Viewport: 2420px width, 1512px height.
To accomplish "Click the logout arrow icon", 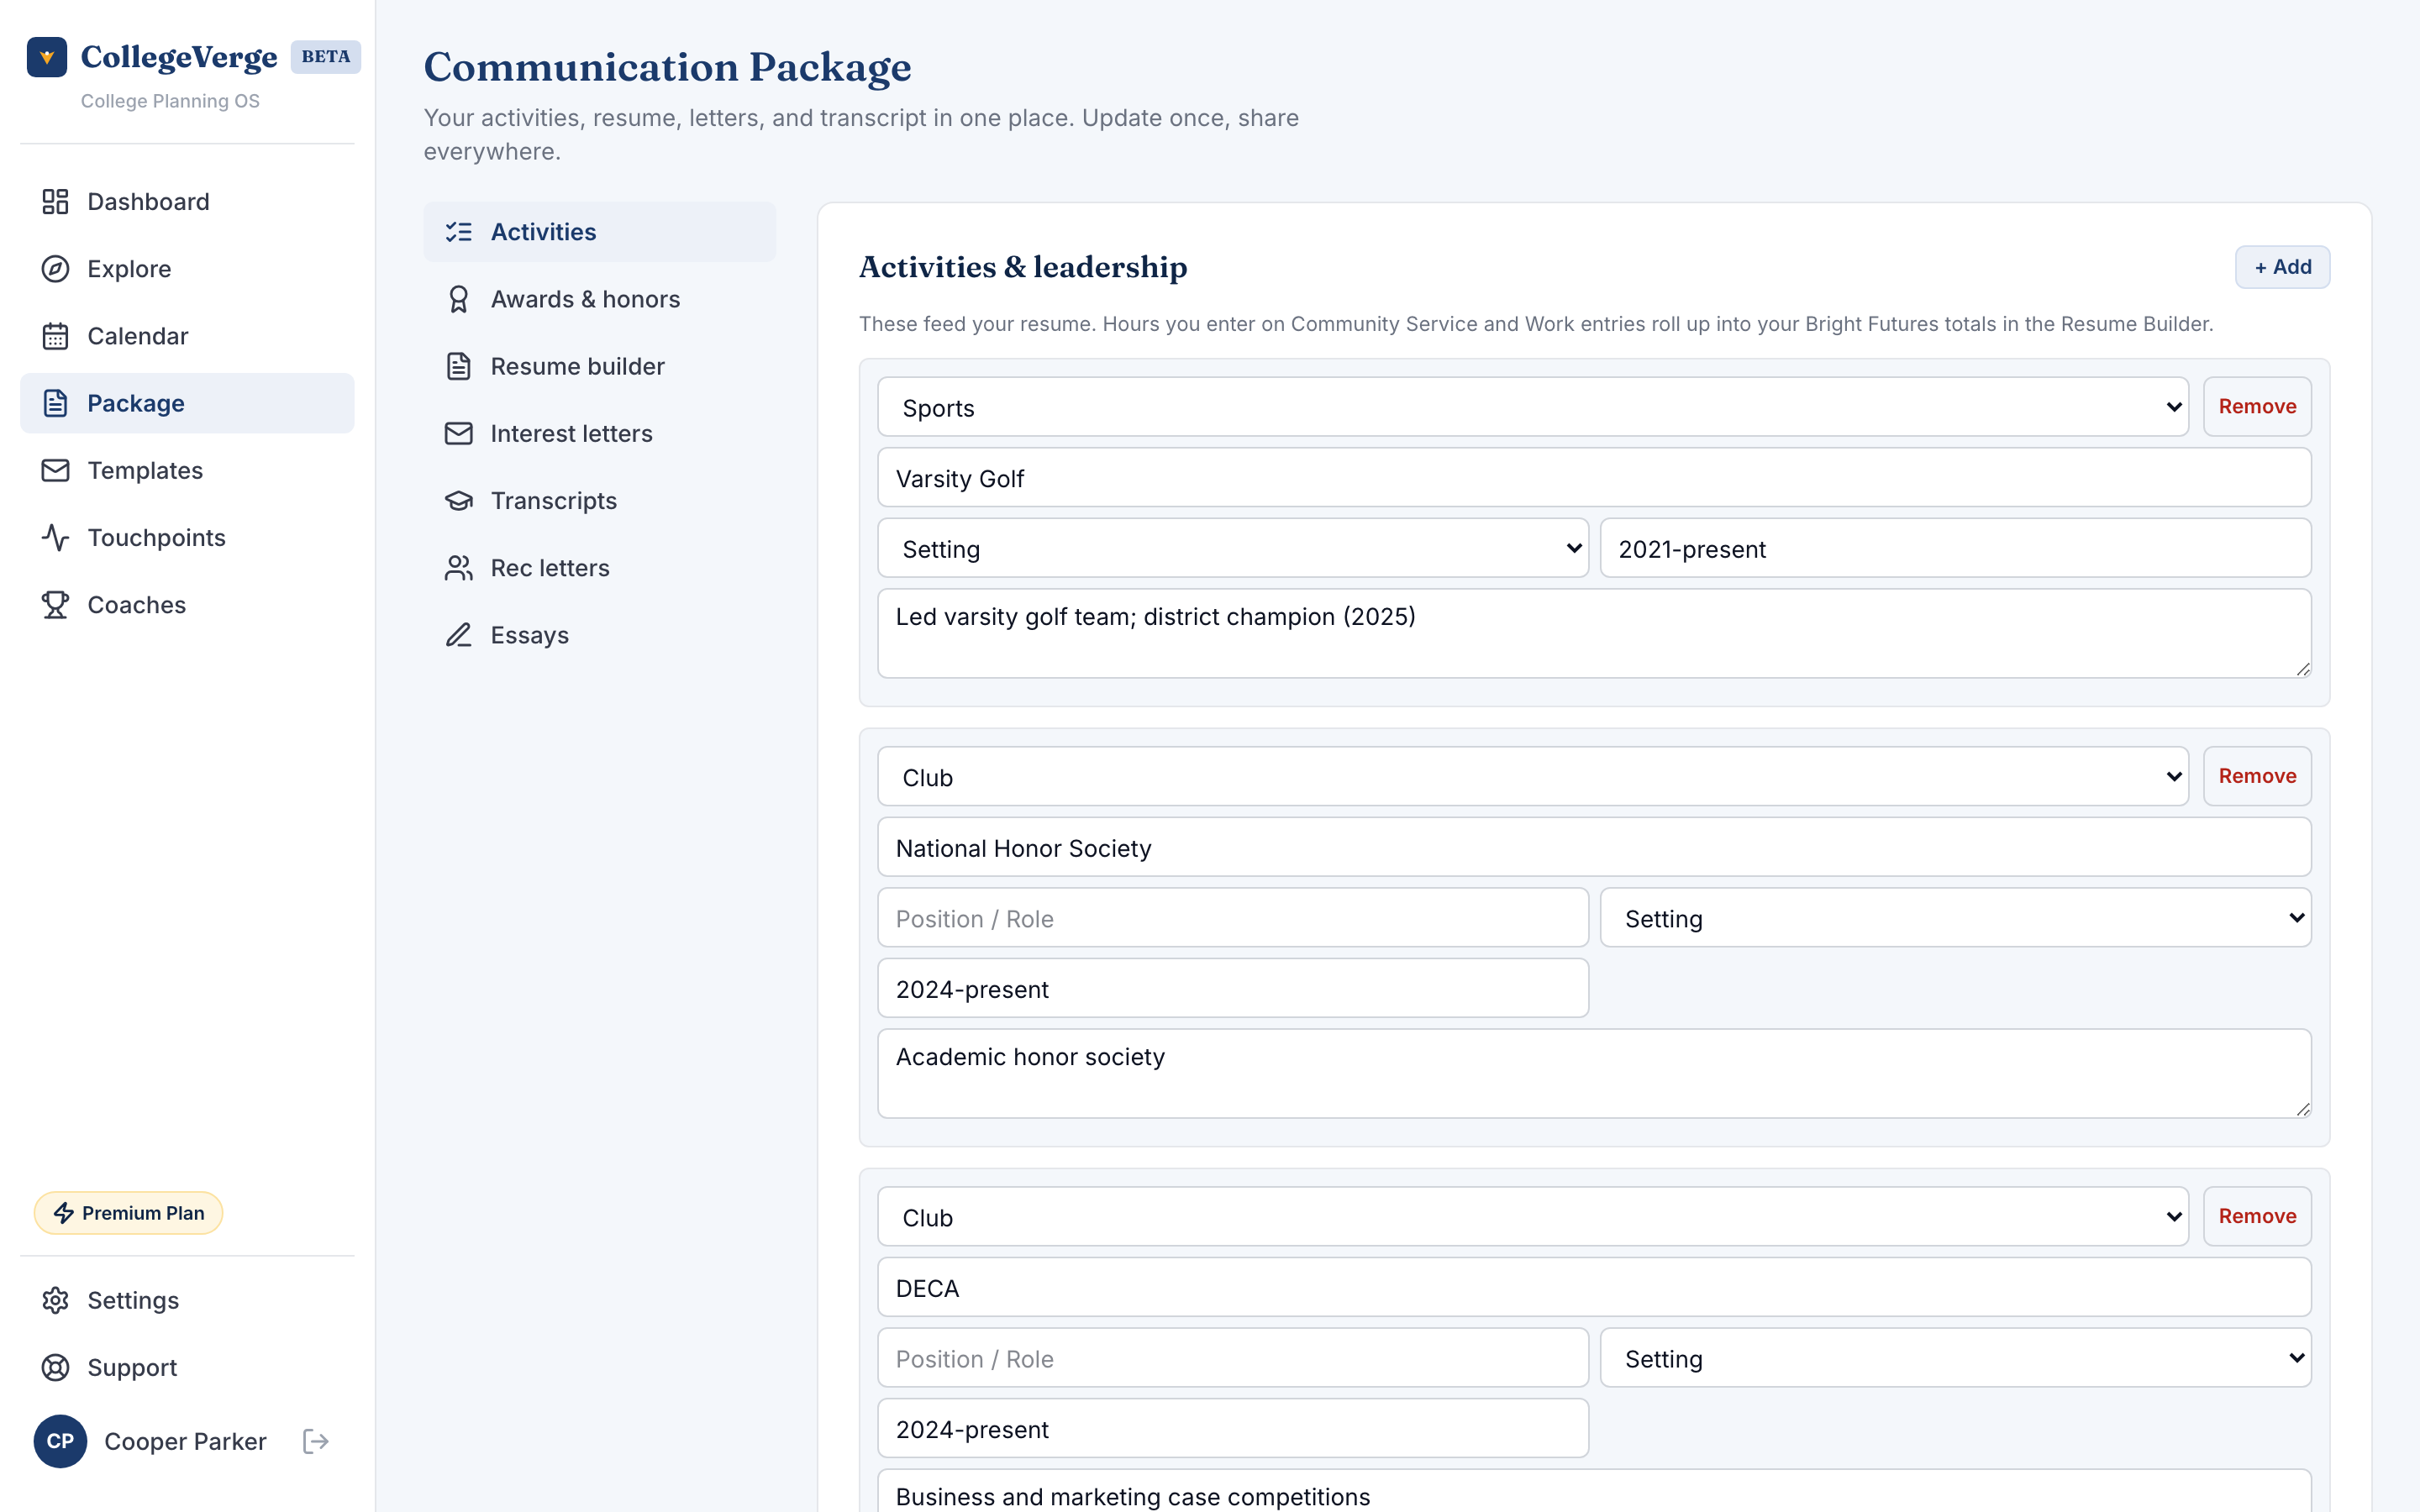I will (316, 1441).
